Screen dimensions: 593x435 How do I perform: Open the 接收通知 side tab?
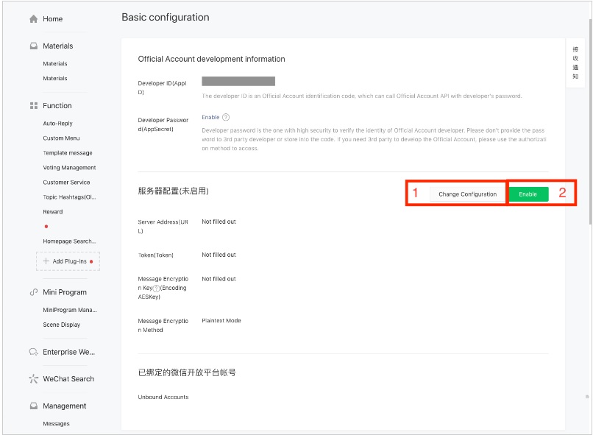(x=575, y=63)
